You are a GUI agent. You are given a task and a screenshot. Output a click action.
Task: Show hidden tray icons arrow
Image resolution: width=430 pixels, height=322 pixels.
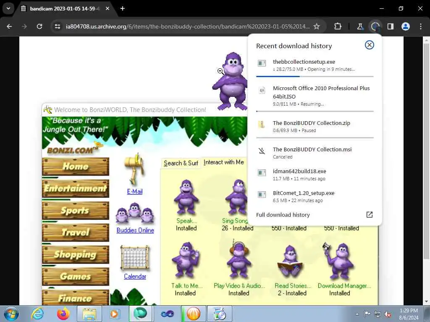357,314
